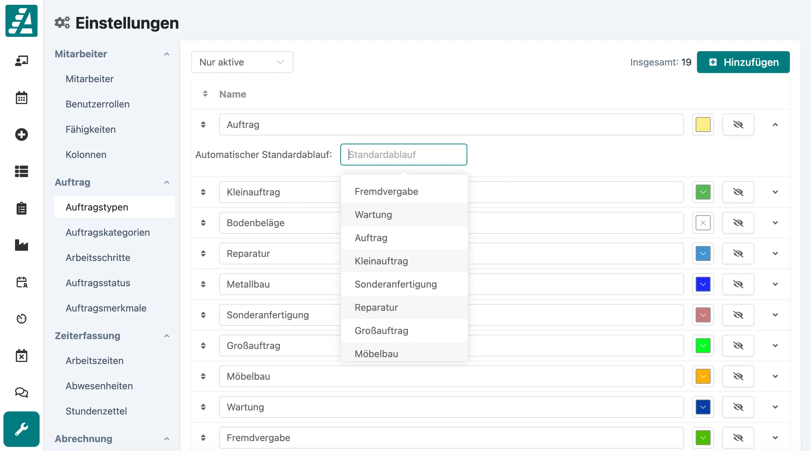Toggle visibility of the Auftrag type
The height and width of the screenshot is (451, 811).
pos(738,125)
